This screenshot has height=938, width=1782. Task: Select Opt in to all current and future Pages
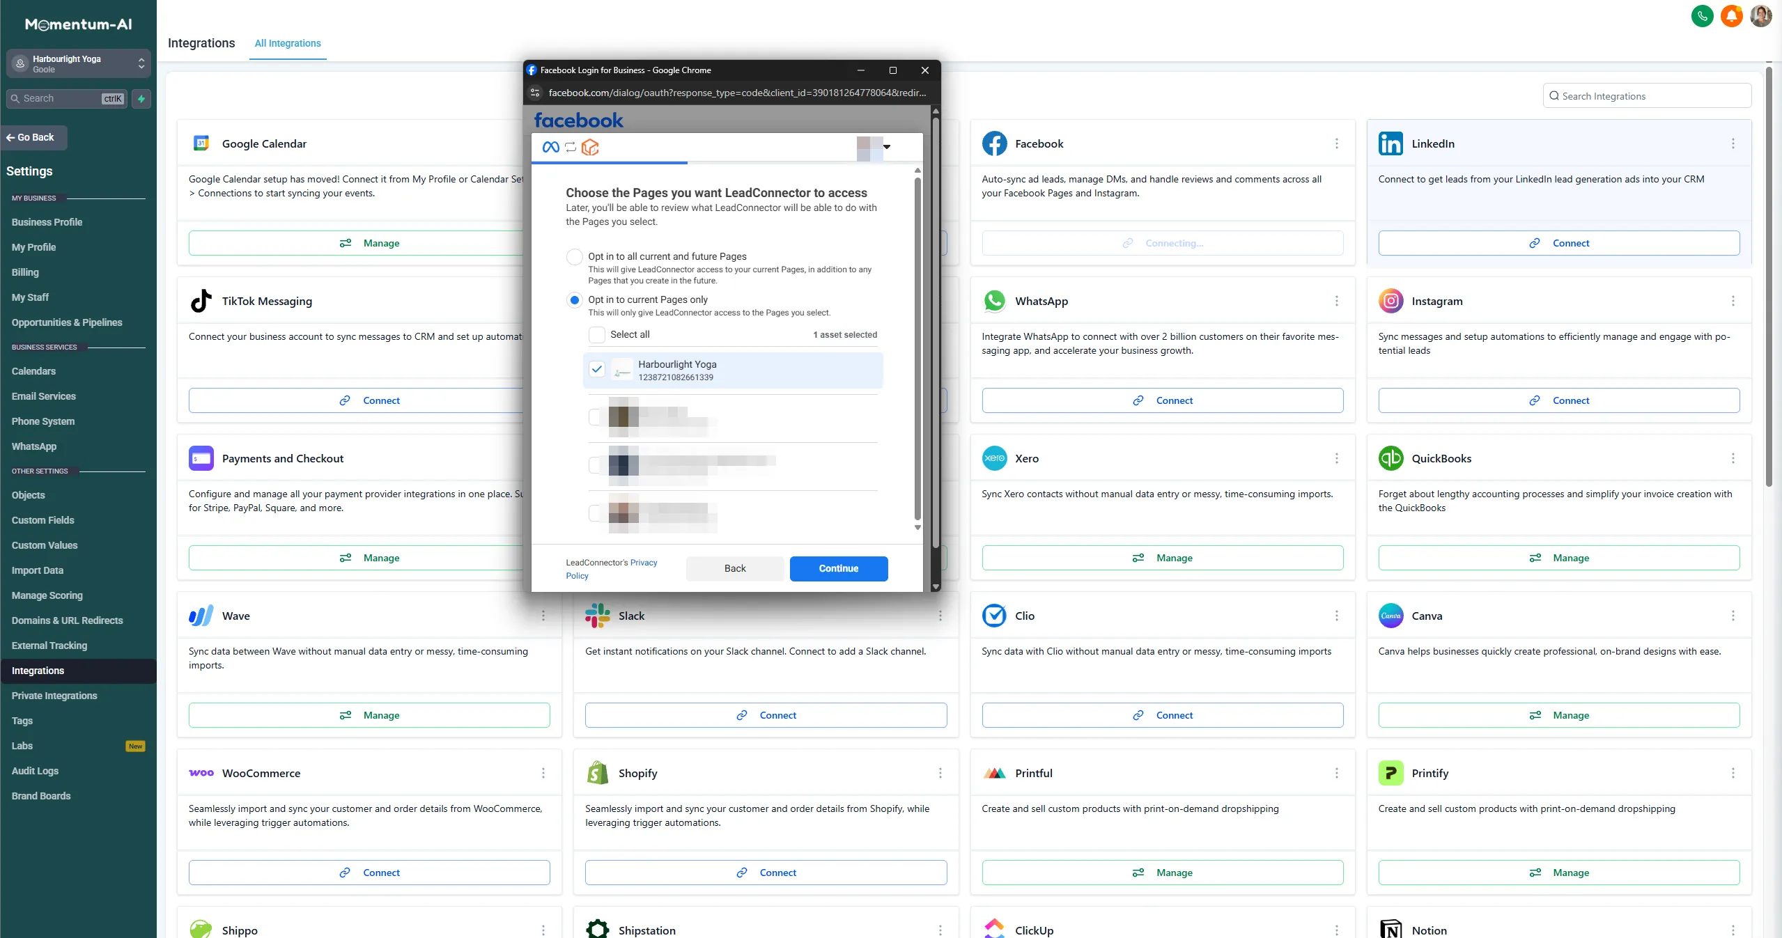pyautogui.click(x=574, y=257)
